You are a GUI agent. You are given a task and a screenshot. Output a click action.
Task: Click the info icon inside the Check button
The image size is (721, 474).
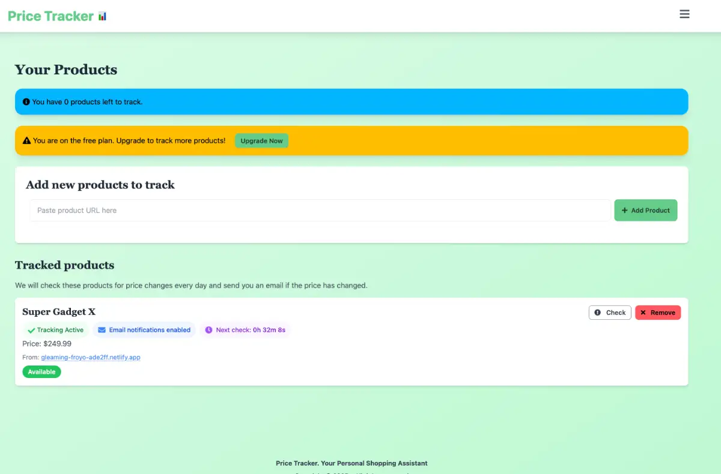(598, 312)
